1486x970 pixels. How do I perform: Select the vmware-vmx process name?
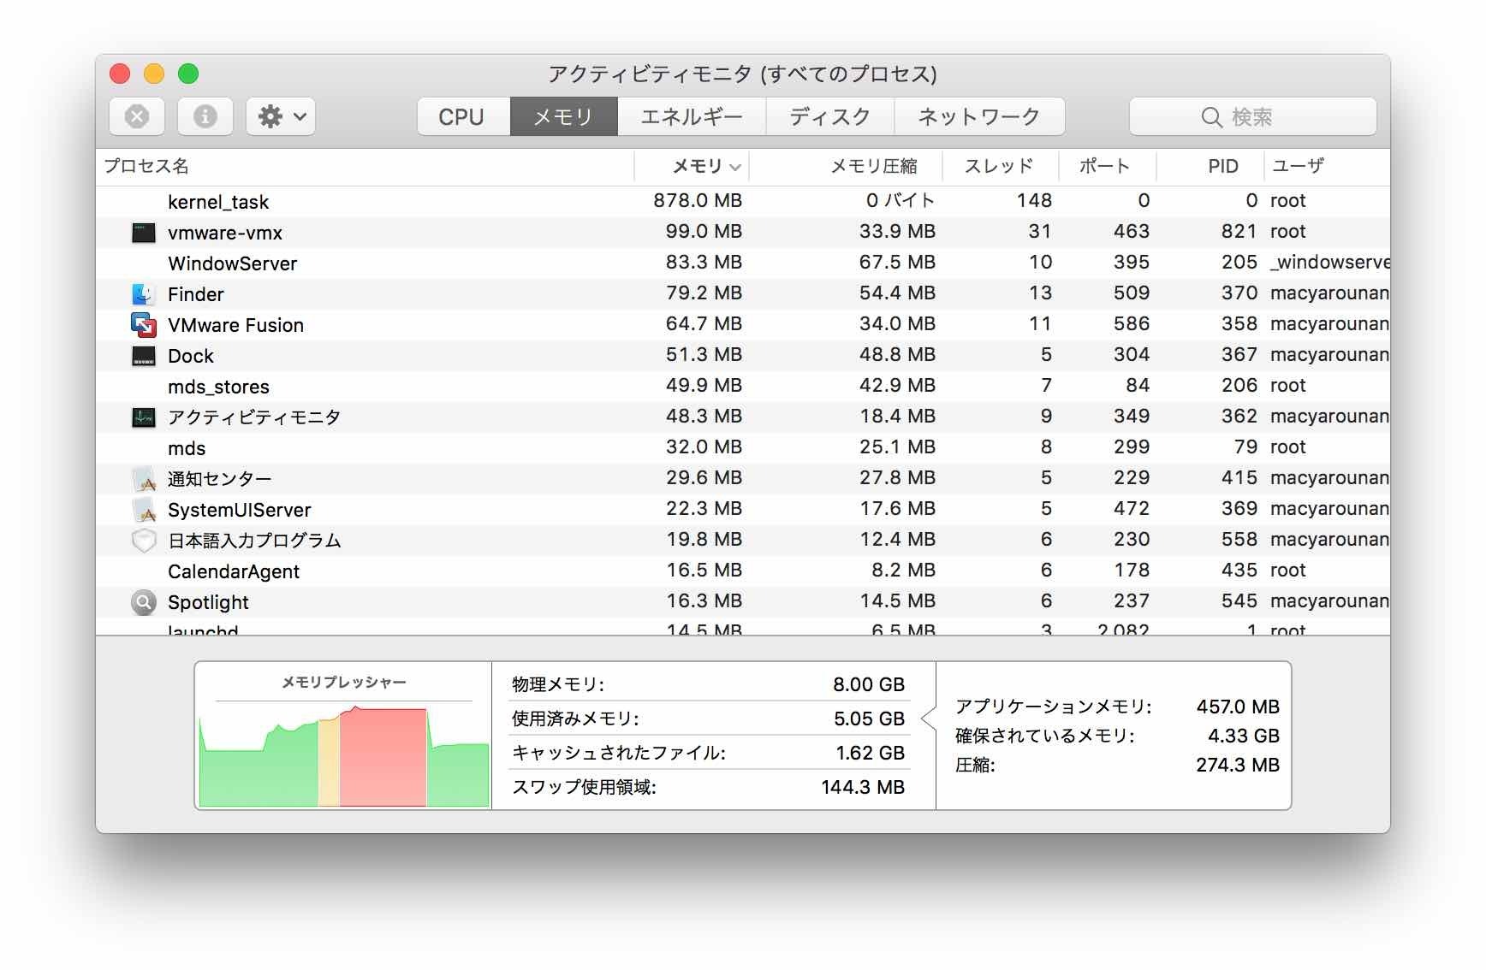pos(224,233)
